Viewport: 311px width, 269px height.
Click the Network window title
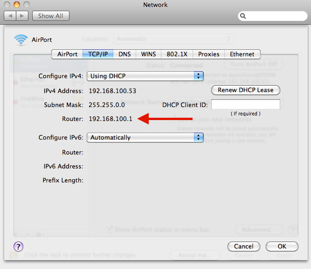pyautogui.click(x=155, y=5)
